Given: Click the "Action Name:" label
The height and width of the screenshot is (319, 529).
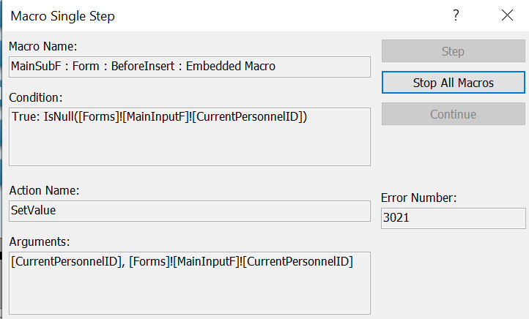Looking at the screenshot, I should coord(44,191).
